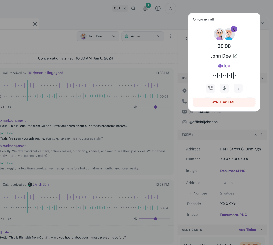The height and width of the screenshot is (245, 273).
Task: Fast forward the rishabh call recording
Action: pos(9,219)
